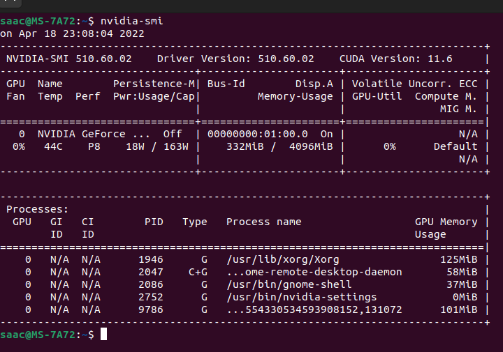Screen dimensions: 503x352
Task: Click the Default compute mode value
Action: coord(455,146)
